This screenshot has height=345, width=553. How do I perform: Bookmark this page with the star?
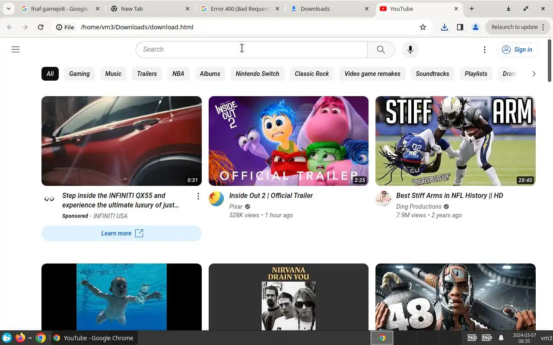pyautogui.click(x=423, y=27)
